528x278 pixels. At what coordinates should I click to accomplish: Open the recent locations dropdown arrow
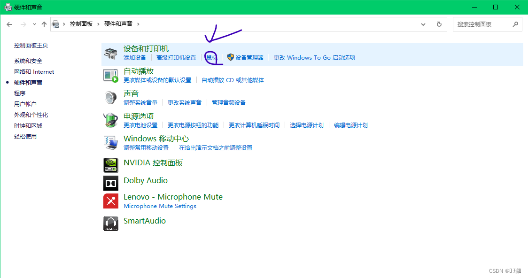click(34, 24)
